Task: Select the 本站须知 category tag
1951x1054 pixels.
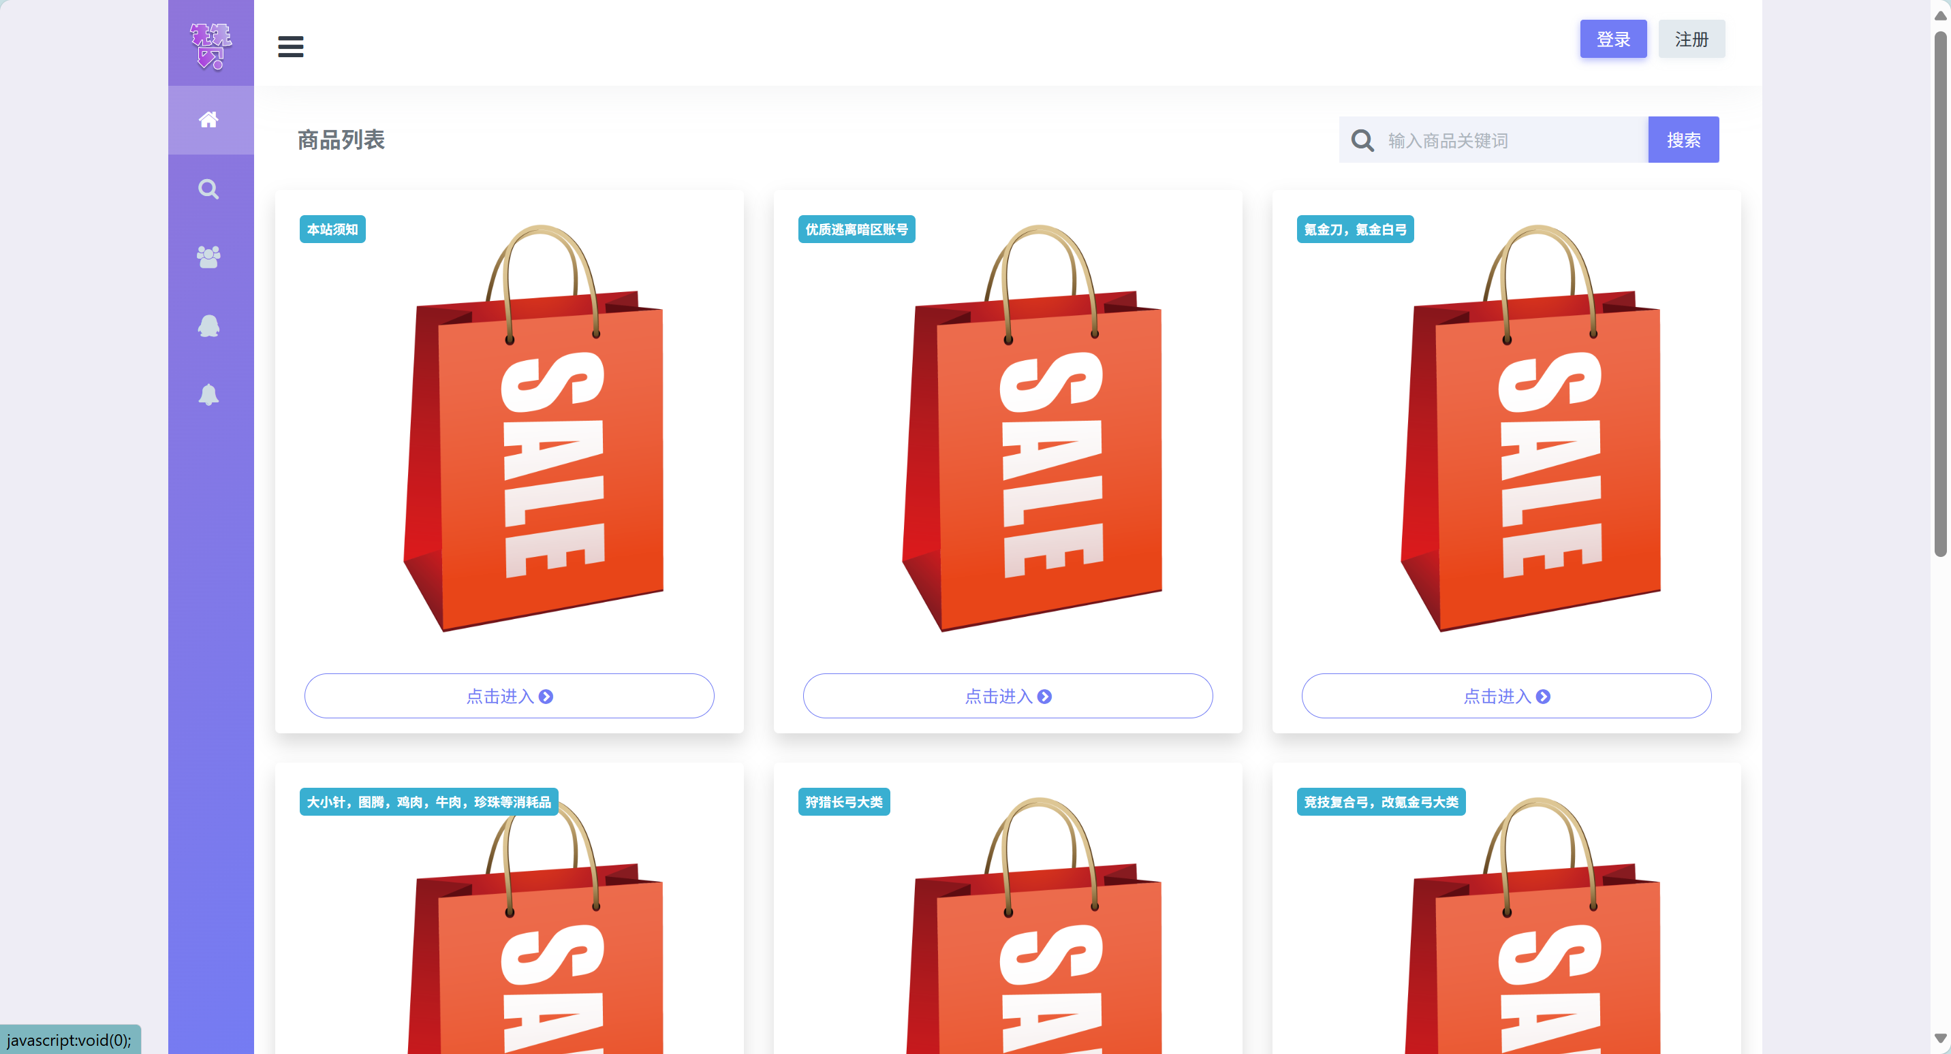Action: [332, 229]
